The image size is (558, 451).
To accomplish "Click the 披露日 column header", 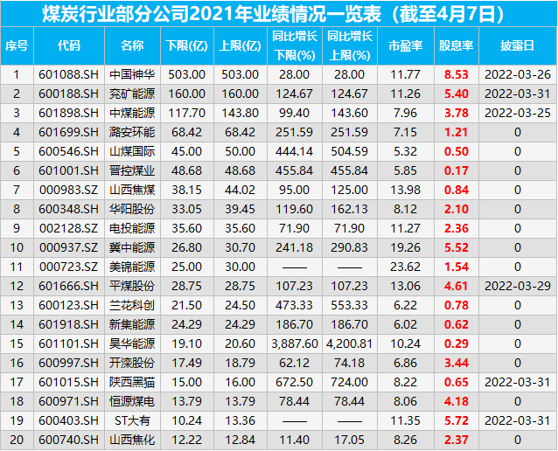I will [x=517, y=45].
